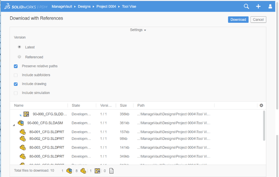This screenshot has width=279, height=177.
Task: Go to ManageVault breadcrumb
Action: coord(62,6)
